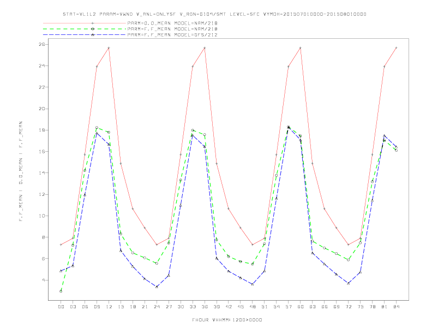Click x-axis tick label 30
432x334 pixels.
pyautogui.click(x=181, y=307)
